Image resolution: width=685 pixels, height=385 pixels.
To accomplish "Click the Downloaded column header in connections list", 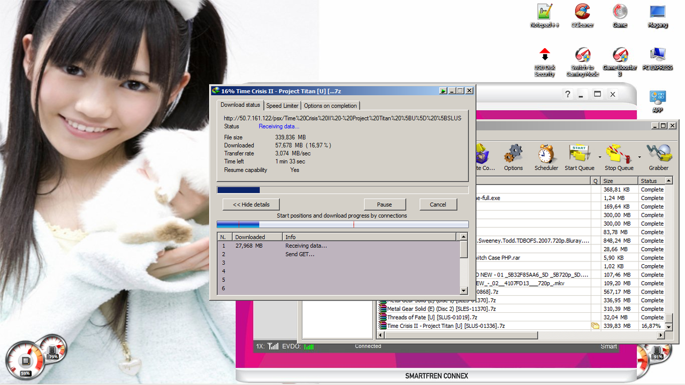I will [x=257, y=237].
